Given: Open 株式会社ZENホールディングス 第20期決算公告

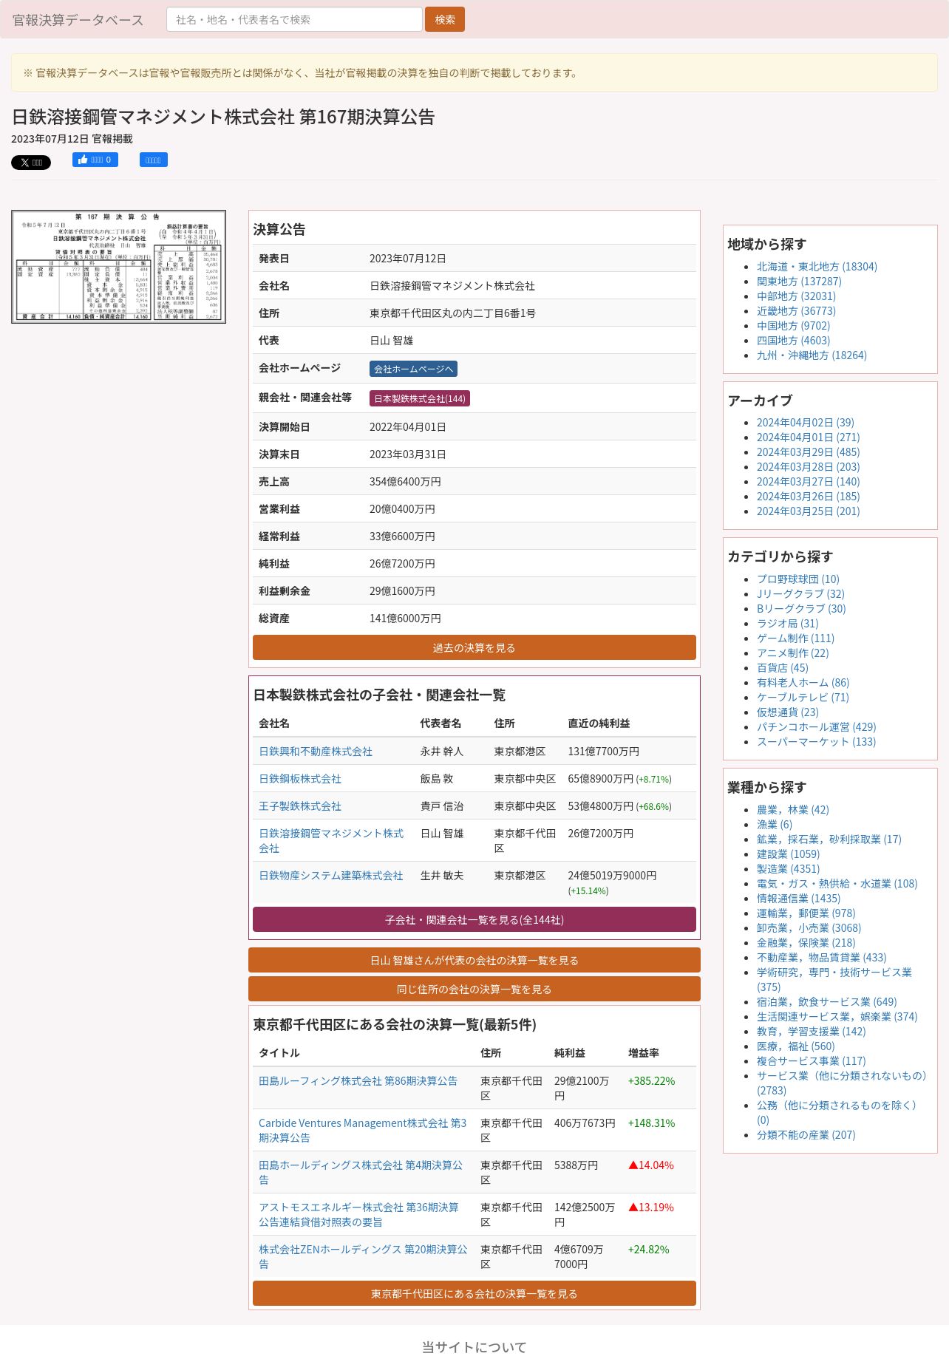Looking at the screenshot, I should coord(363,1257).
